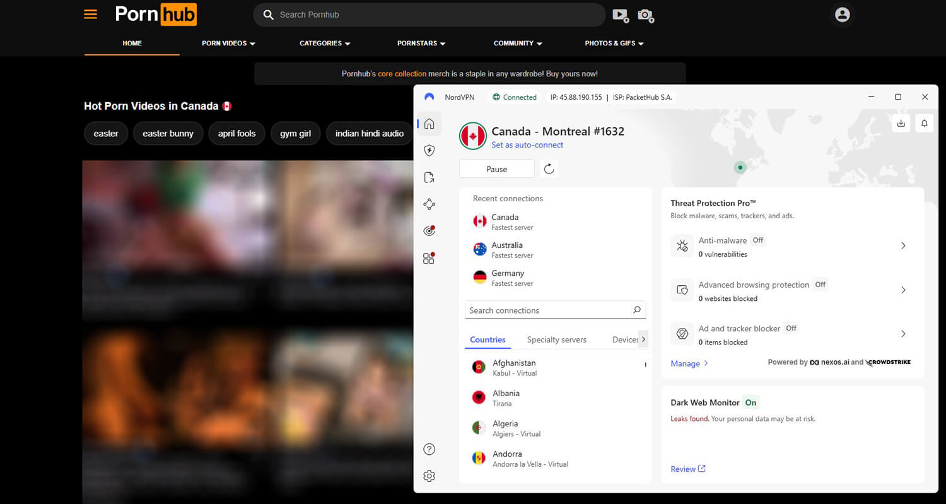
Task: Click the magnifier icon in Search connections
Action: tap(637, 310)
